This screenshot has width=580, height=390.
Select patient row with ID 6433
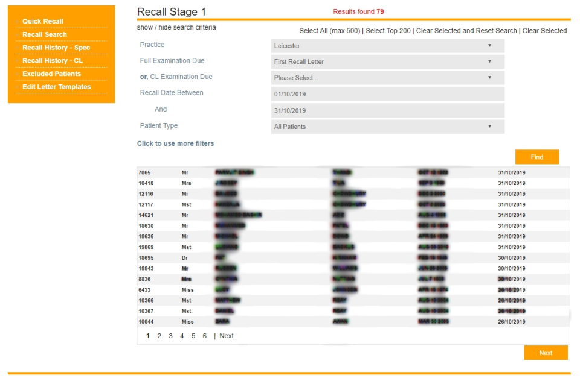click(353, 290)
